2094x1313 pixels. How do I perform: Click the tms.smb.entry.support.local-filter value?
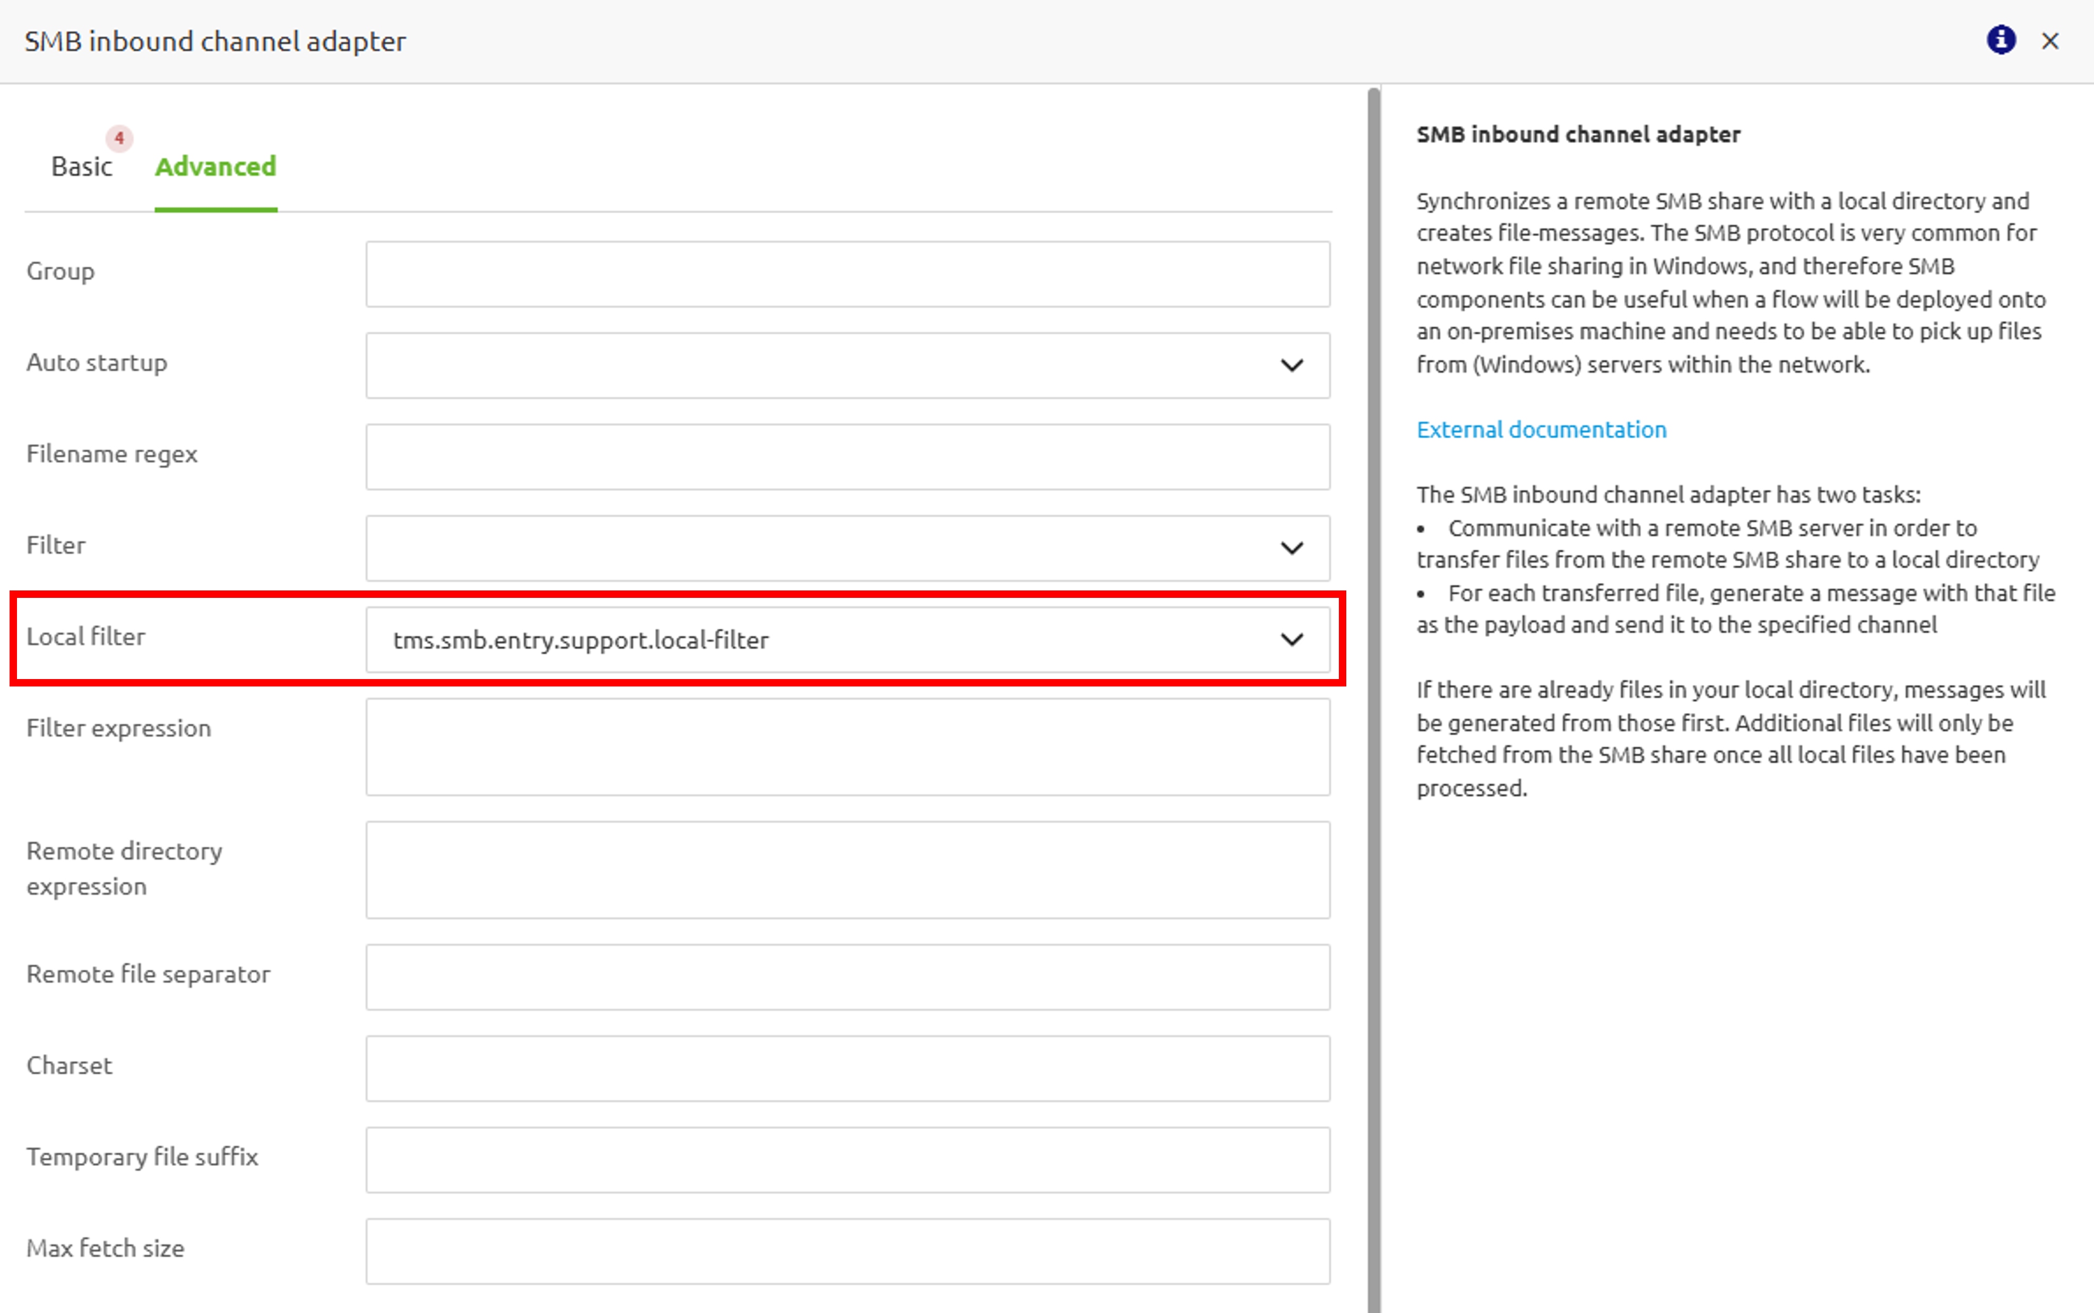[x=580, y=641]
